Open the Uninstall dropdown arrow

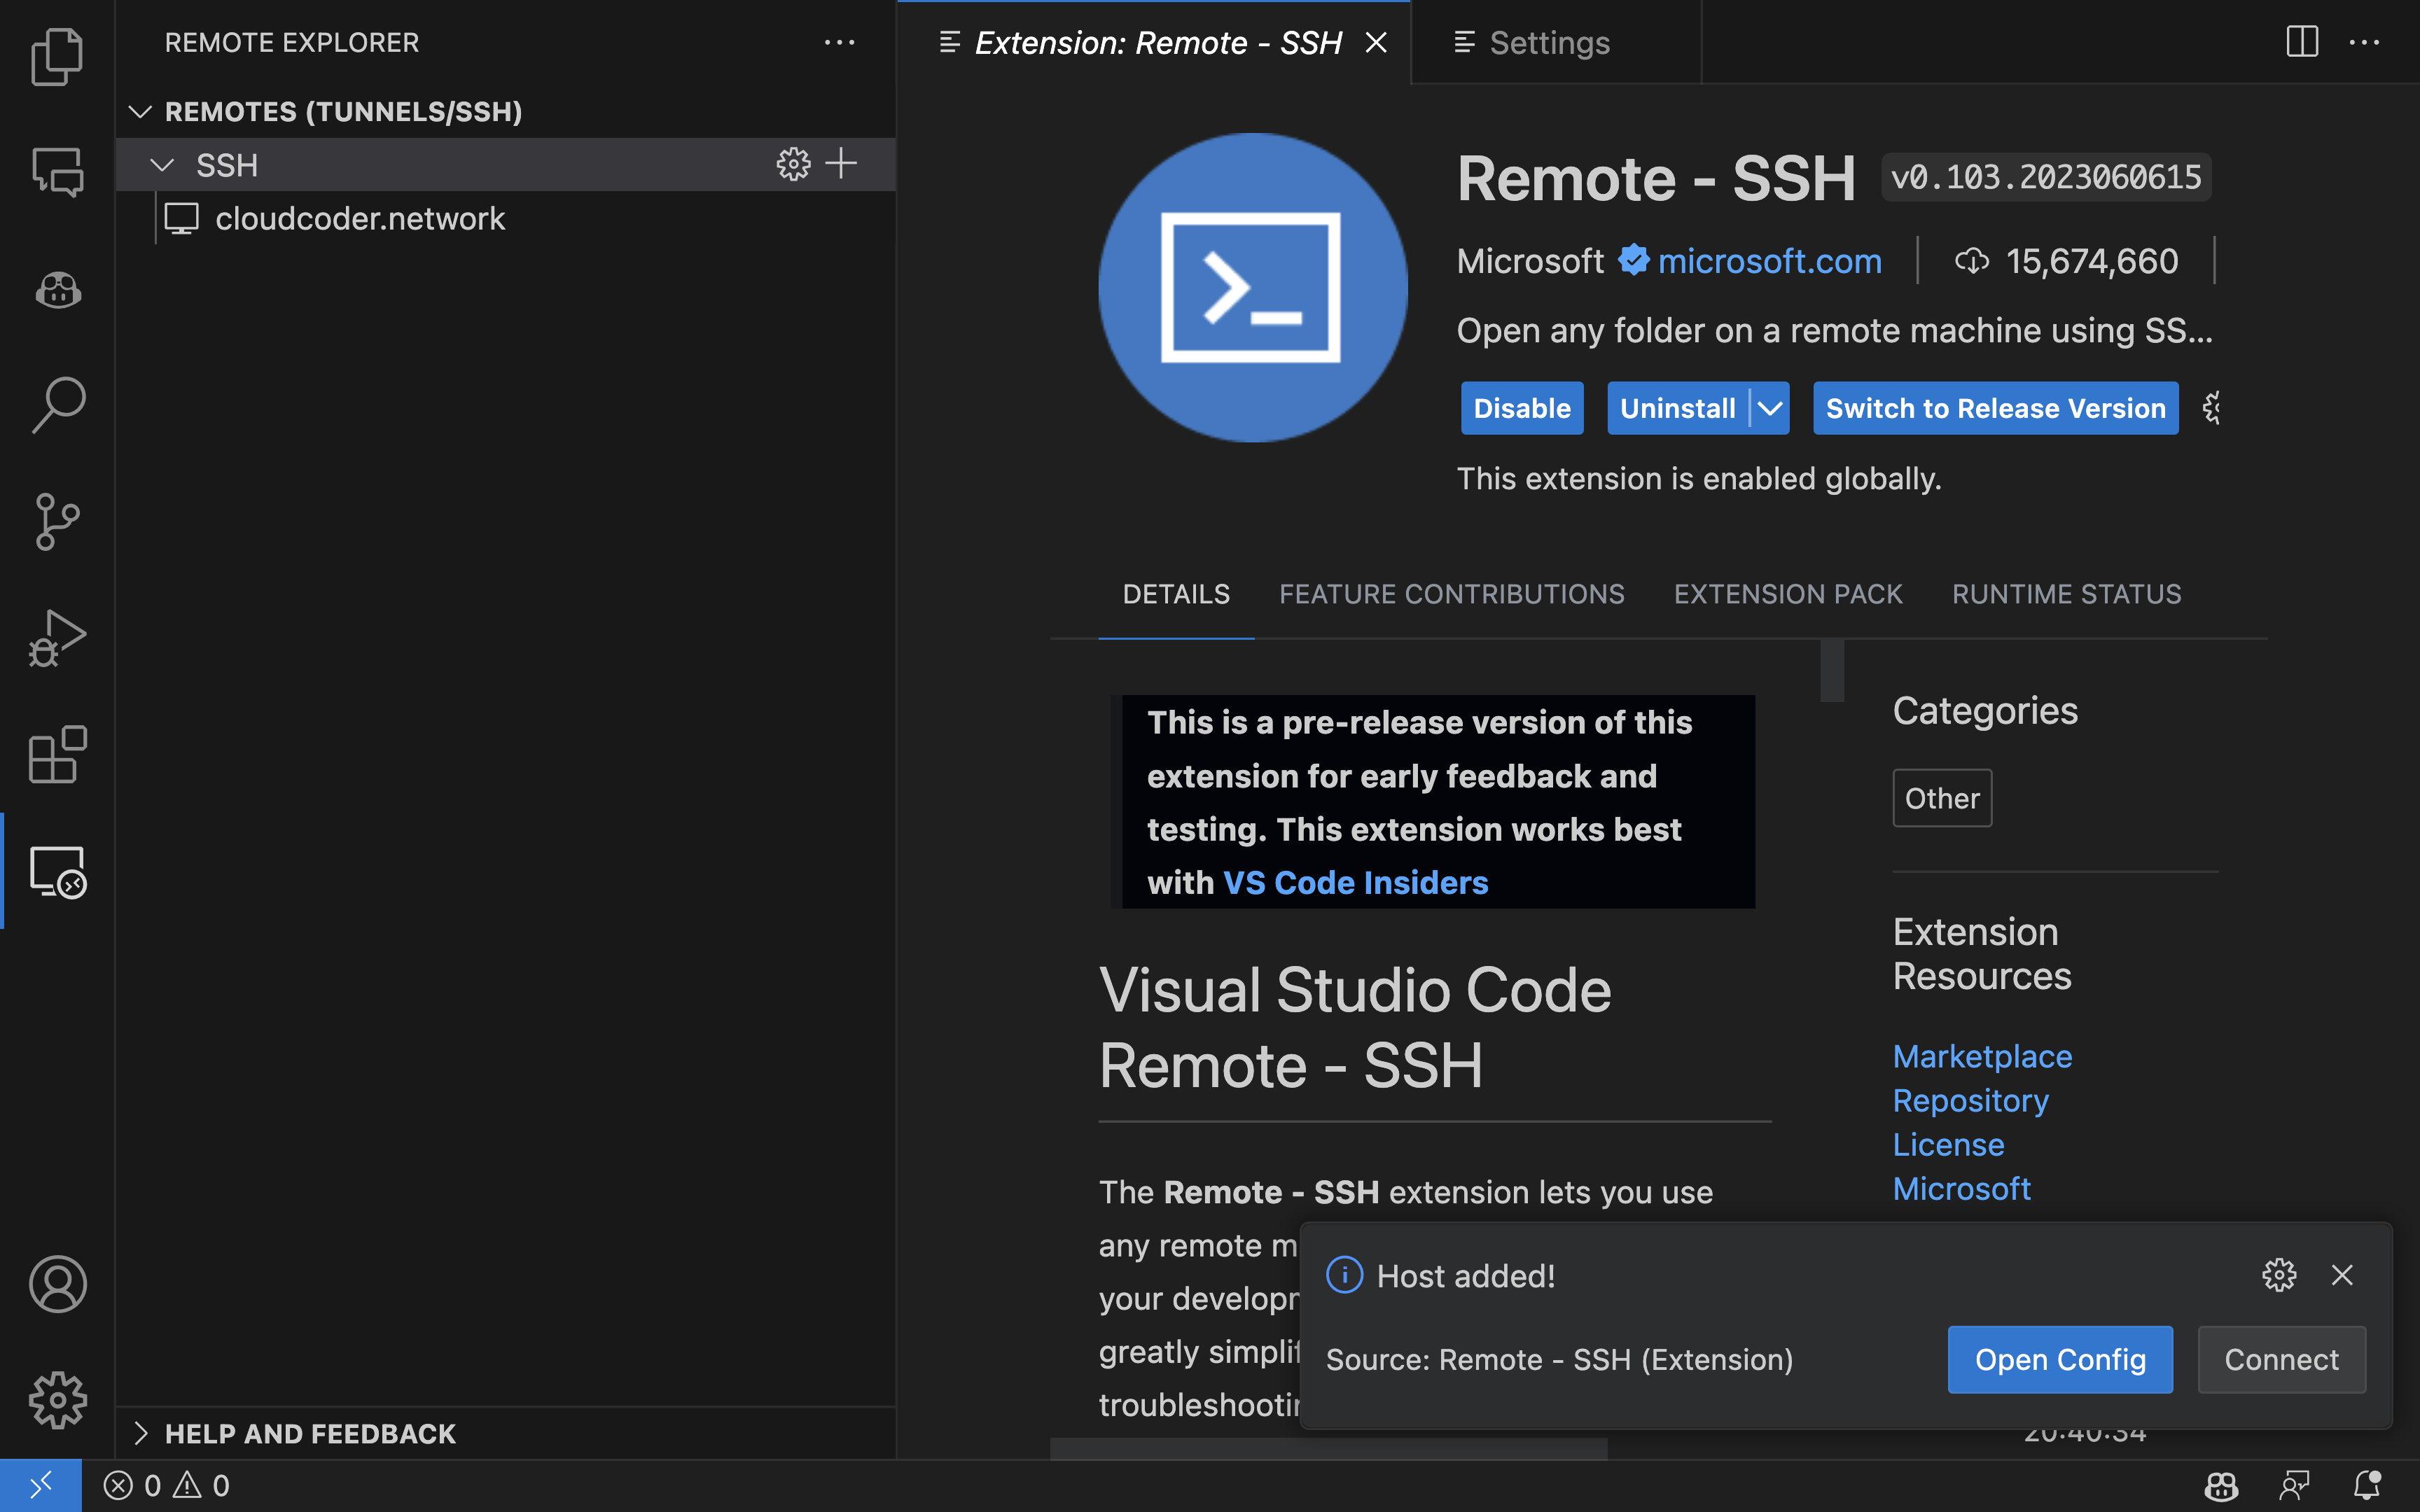(1770, 408)
